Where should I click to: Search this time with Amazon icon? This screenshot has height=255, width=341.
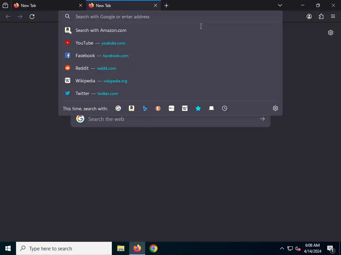click(131, 108)
